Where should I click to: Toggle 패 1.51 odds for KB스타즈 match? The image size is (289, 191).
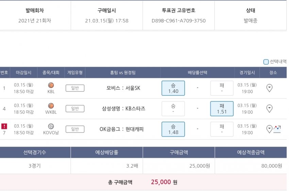222,109
